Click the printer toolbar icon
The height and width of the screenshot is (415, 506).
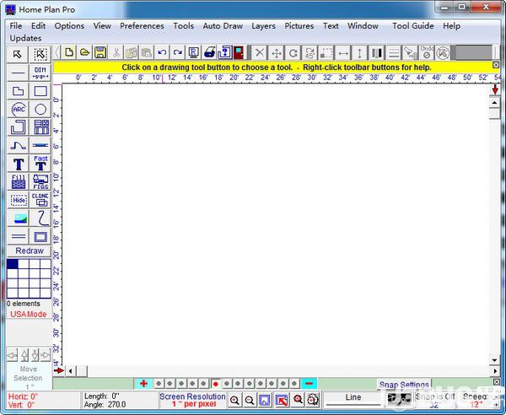[209, 52]
